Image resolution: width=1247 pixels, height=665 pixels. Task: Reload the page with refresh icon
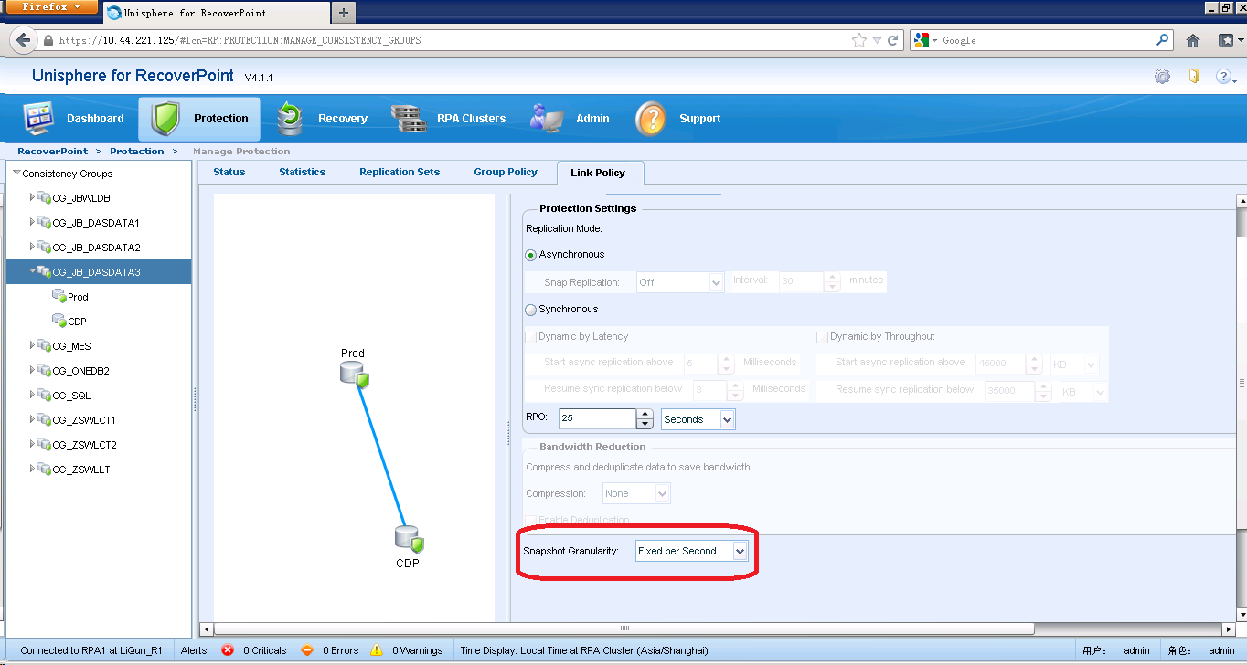click(x=893, y=40)
